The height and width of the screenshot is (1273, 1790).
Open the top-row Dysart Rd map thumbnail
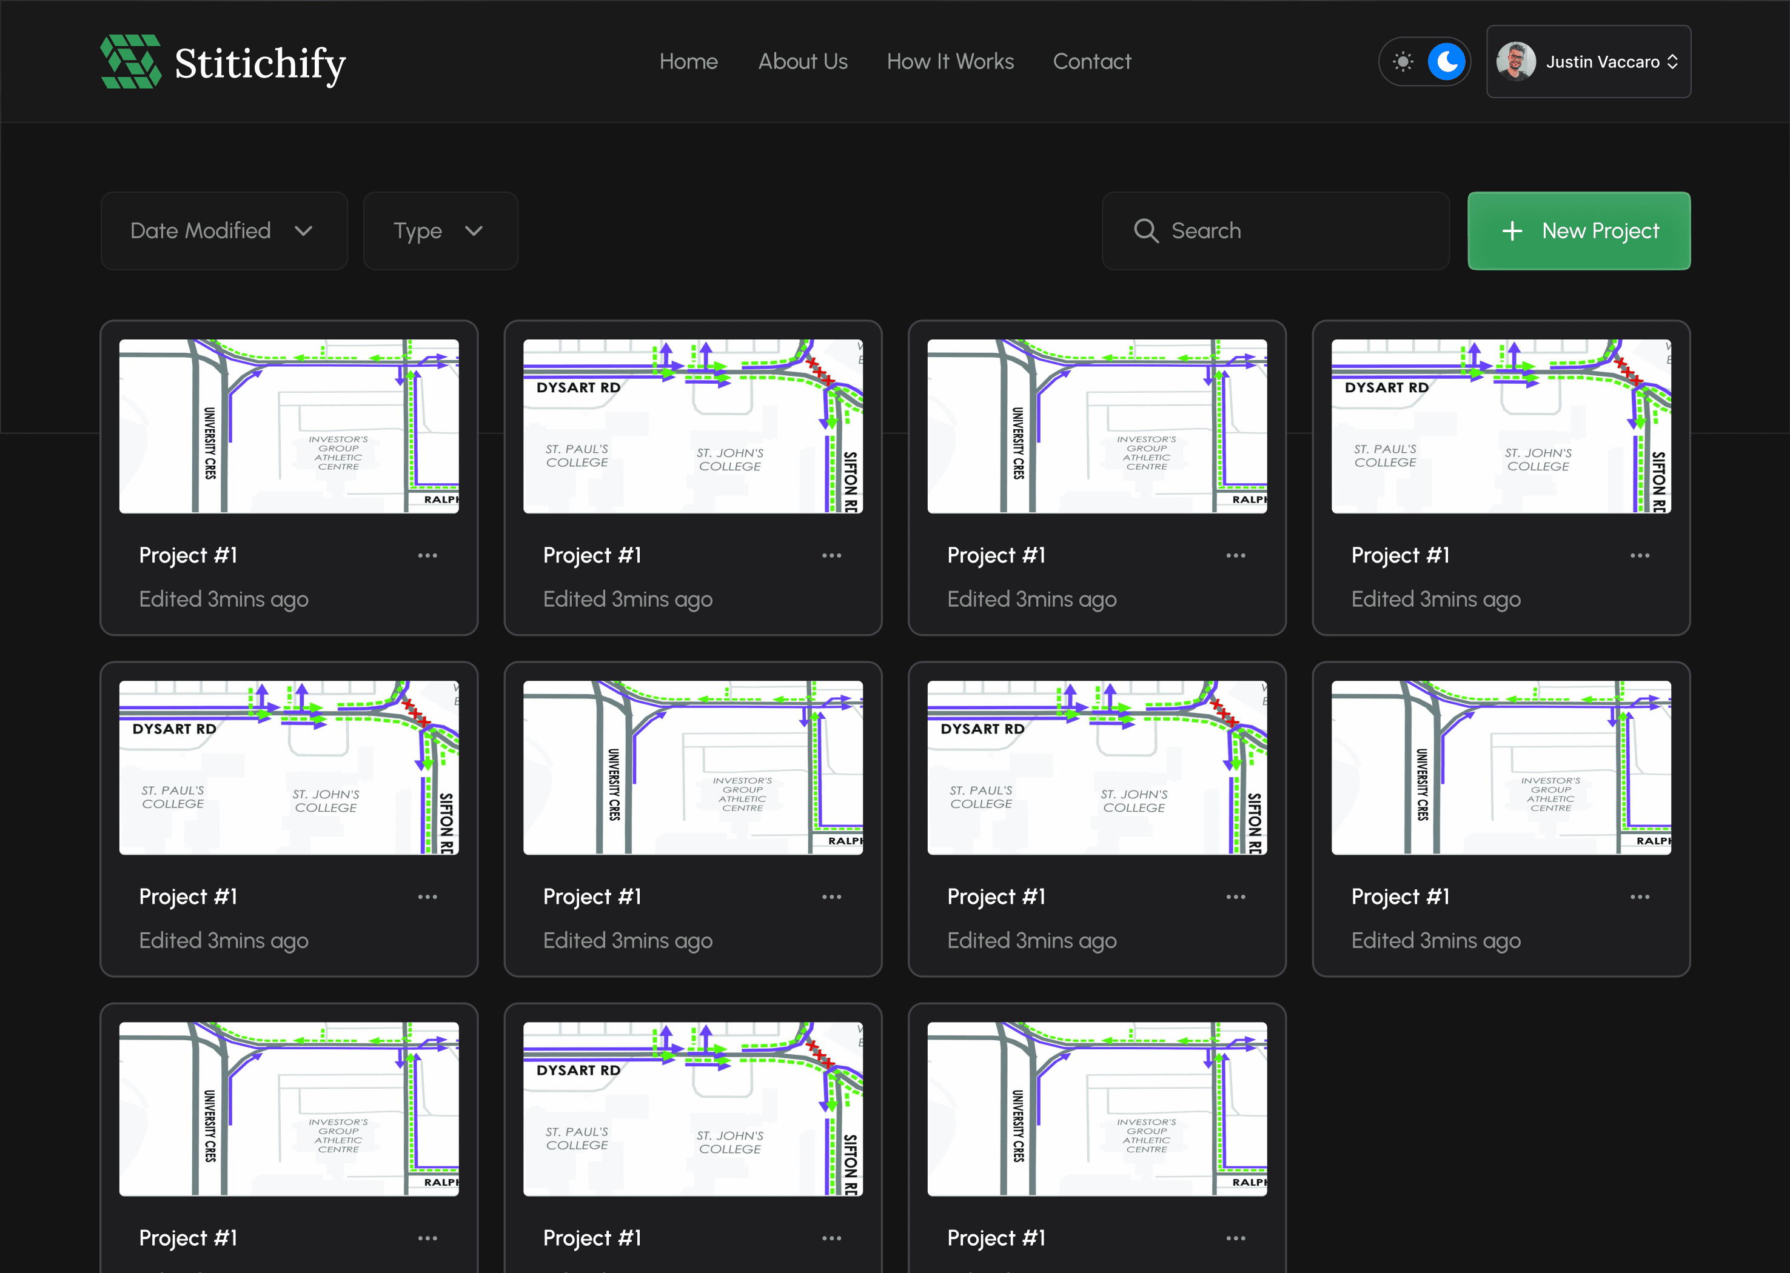(692, 426)
